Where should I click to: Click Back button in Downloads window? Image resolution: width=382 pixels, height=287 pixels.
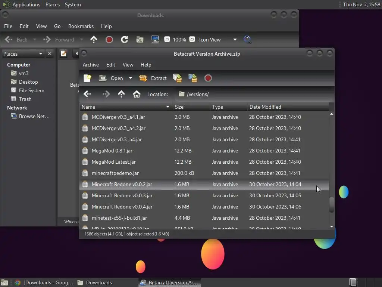[x=16, y=40]
